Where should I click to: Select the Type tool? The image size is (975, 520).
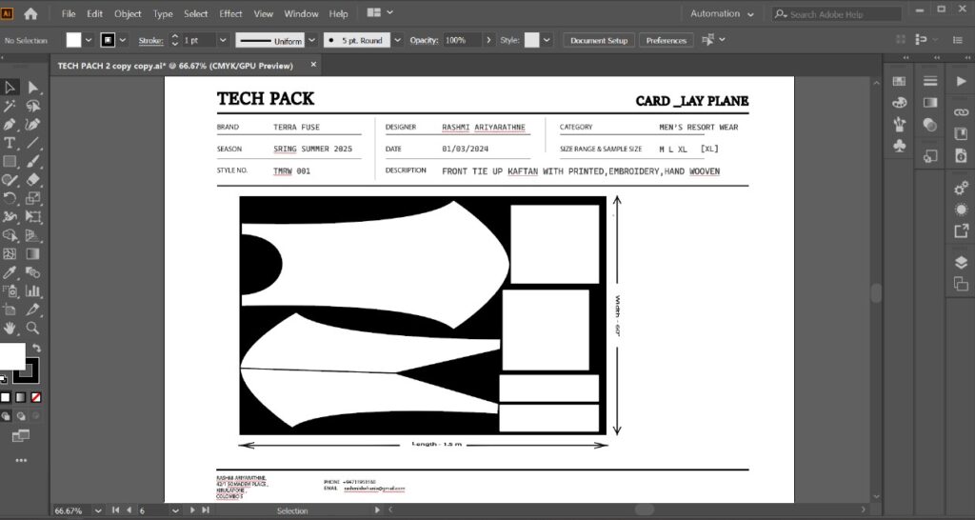click(x=10, y=143)
